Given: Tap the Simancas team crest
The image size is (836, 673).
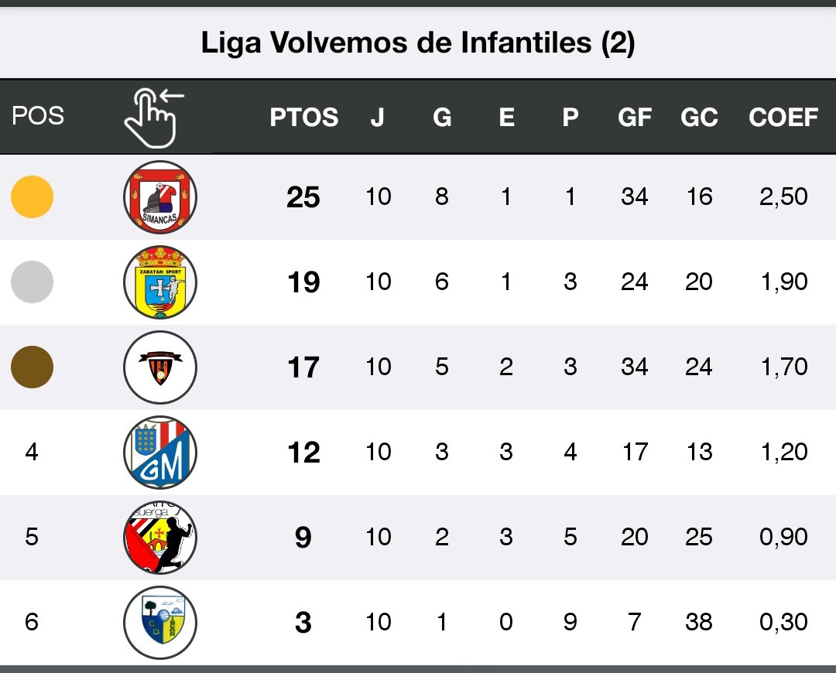Looking at the screenshot, I should [160, 197].
